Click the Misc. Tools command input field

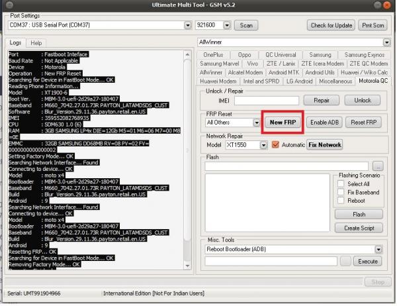pos(271,261)
